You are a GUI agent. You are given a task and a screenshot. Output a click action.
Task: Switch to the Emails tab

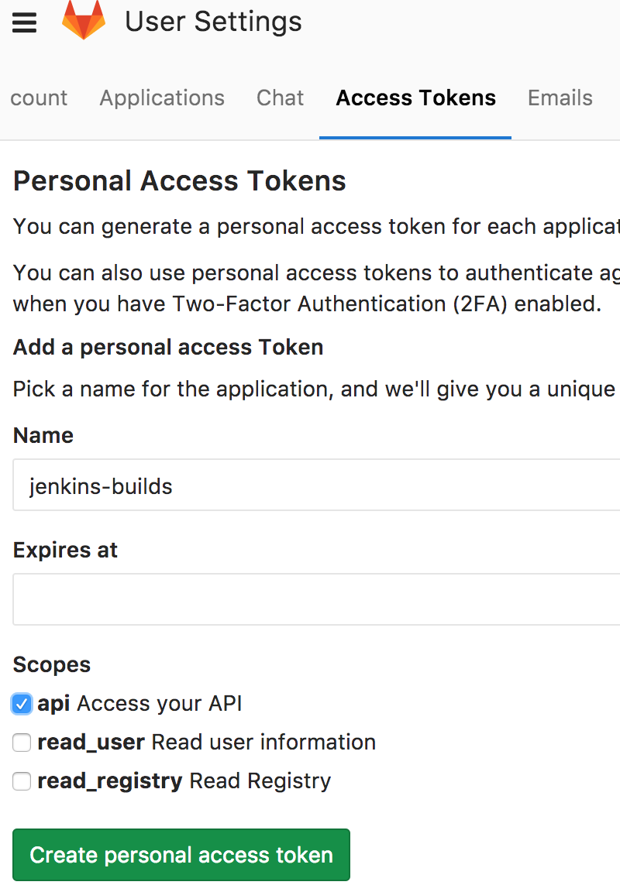click(560, 98)
